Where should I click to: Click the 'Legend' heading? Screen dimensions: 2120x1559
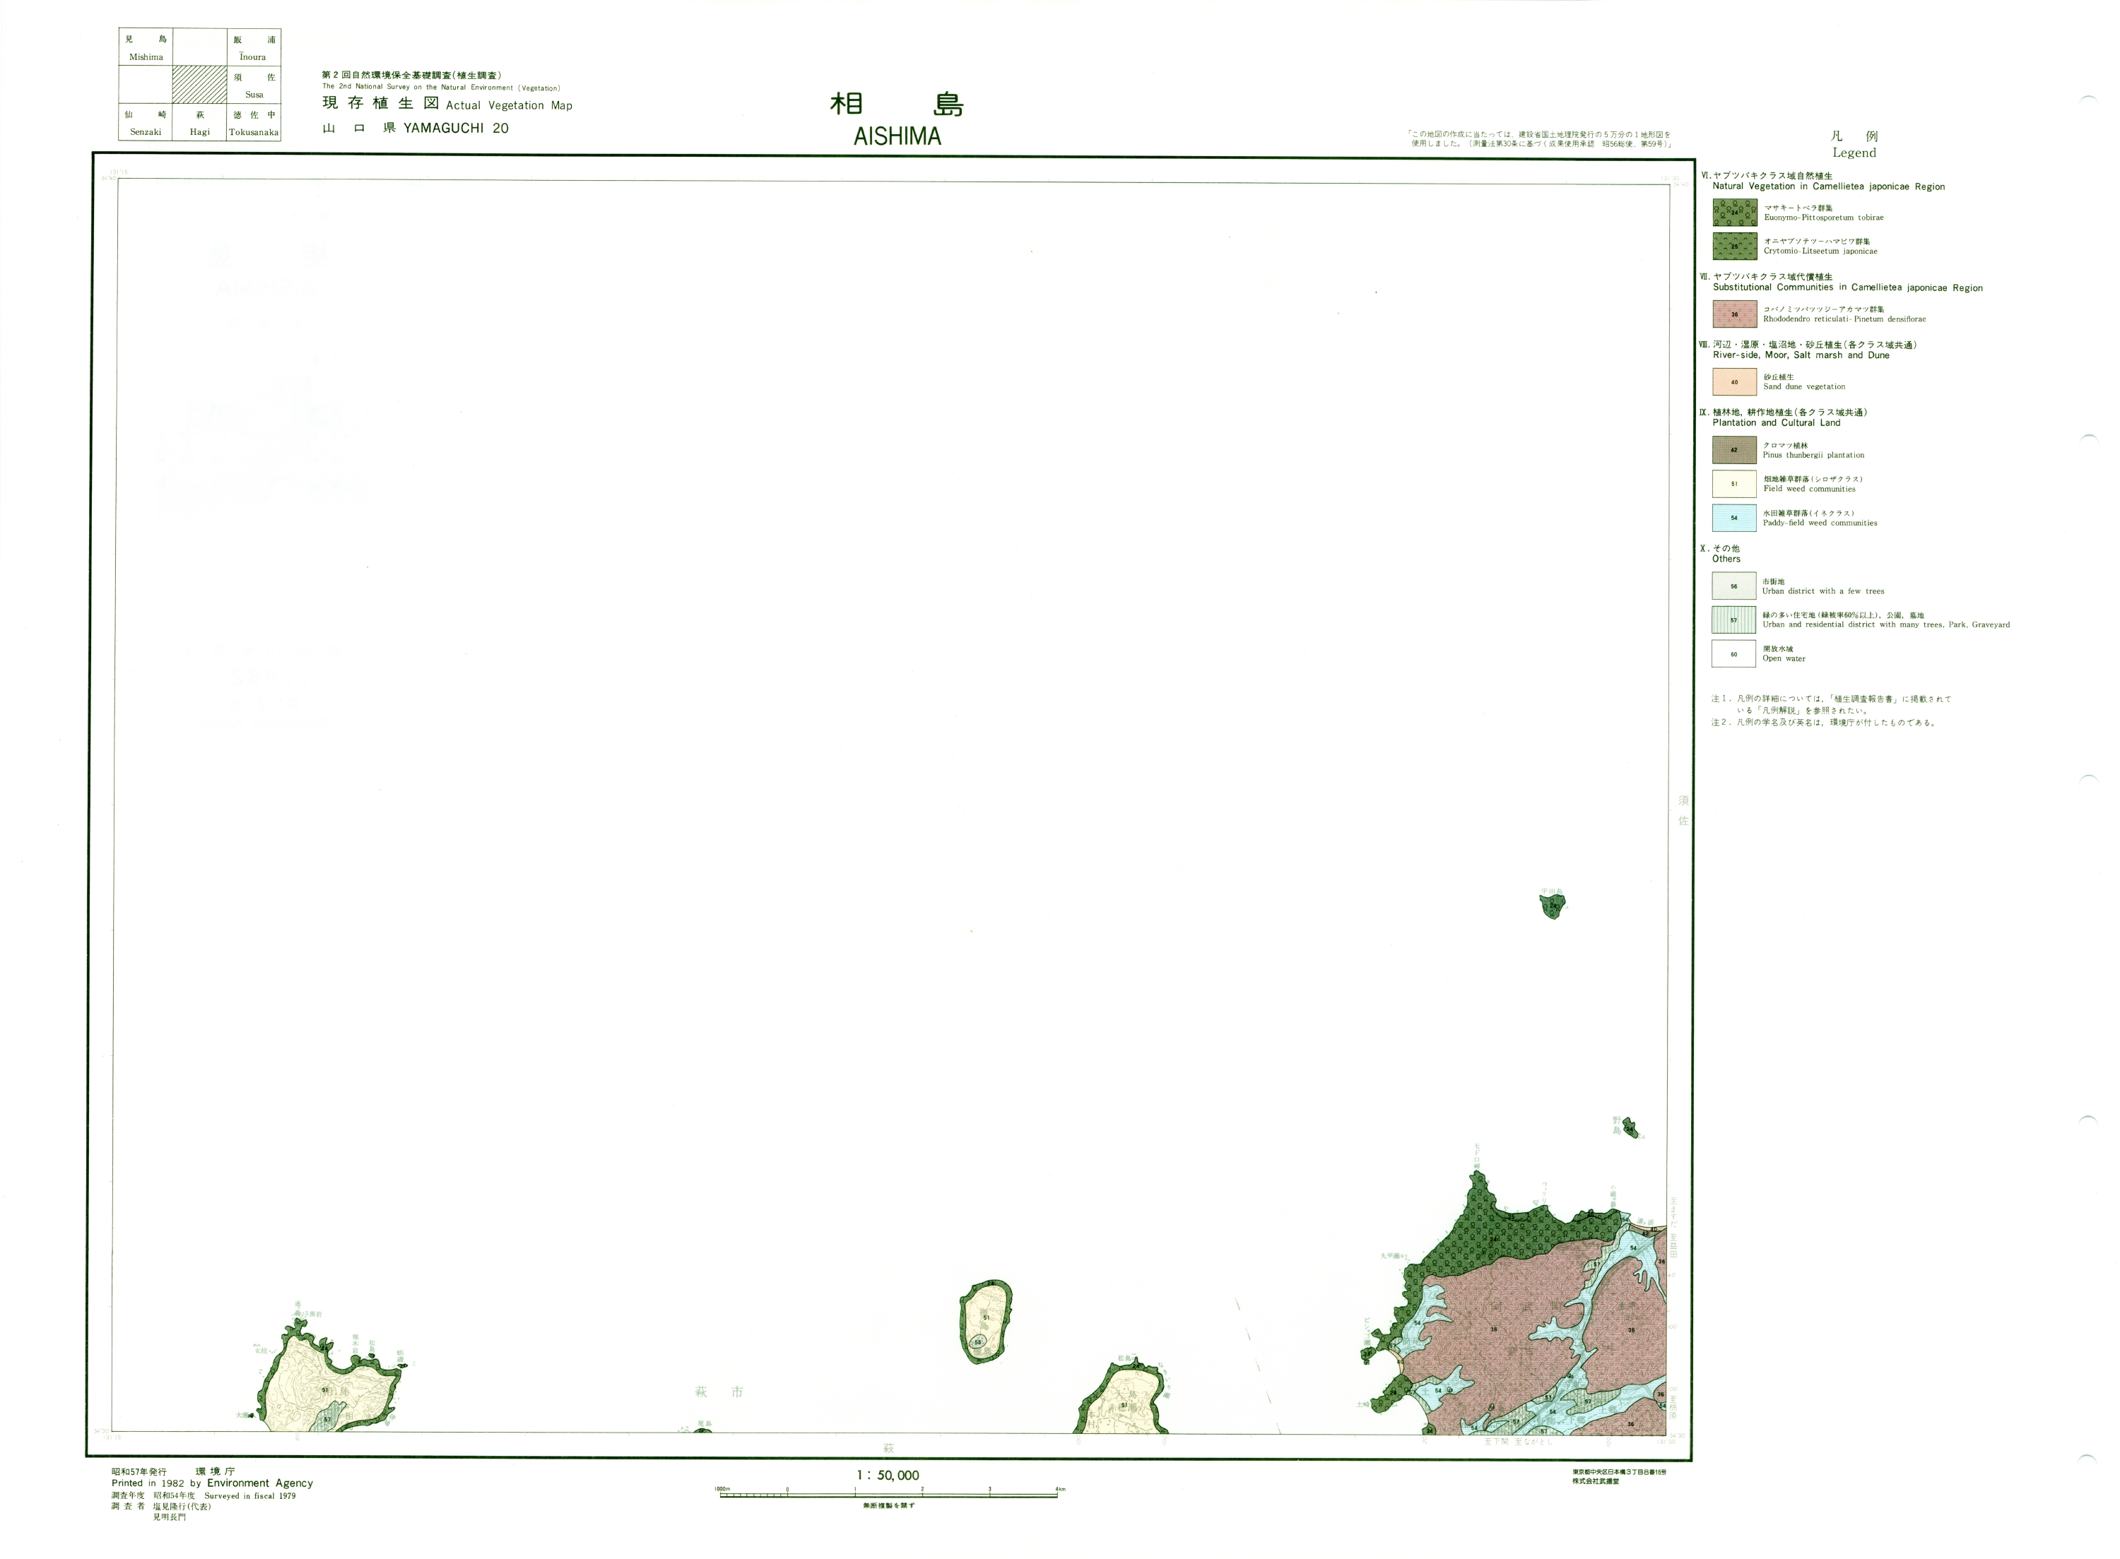(x=1854, y=153)
